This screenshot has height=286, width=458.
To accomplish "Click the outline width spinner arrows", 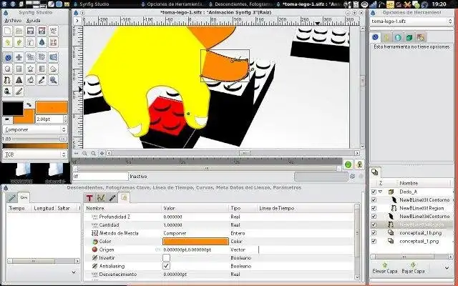I will coord(65,119).
